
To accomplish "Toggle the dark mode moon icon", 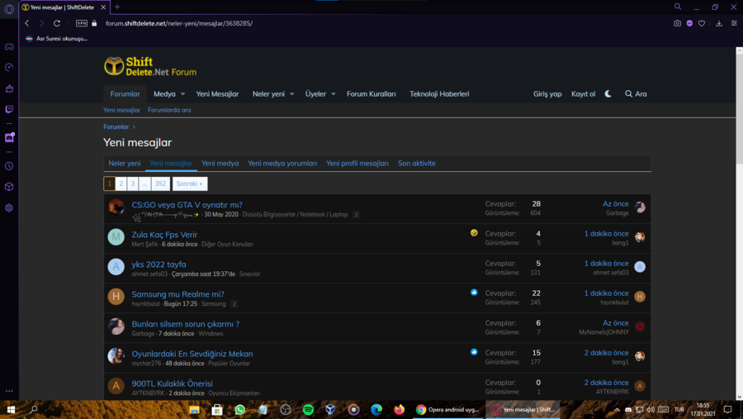I will (x=608, y=94).
